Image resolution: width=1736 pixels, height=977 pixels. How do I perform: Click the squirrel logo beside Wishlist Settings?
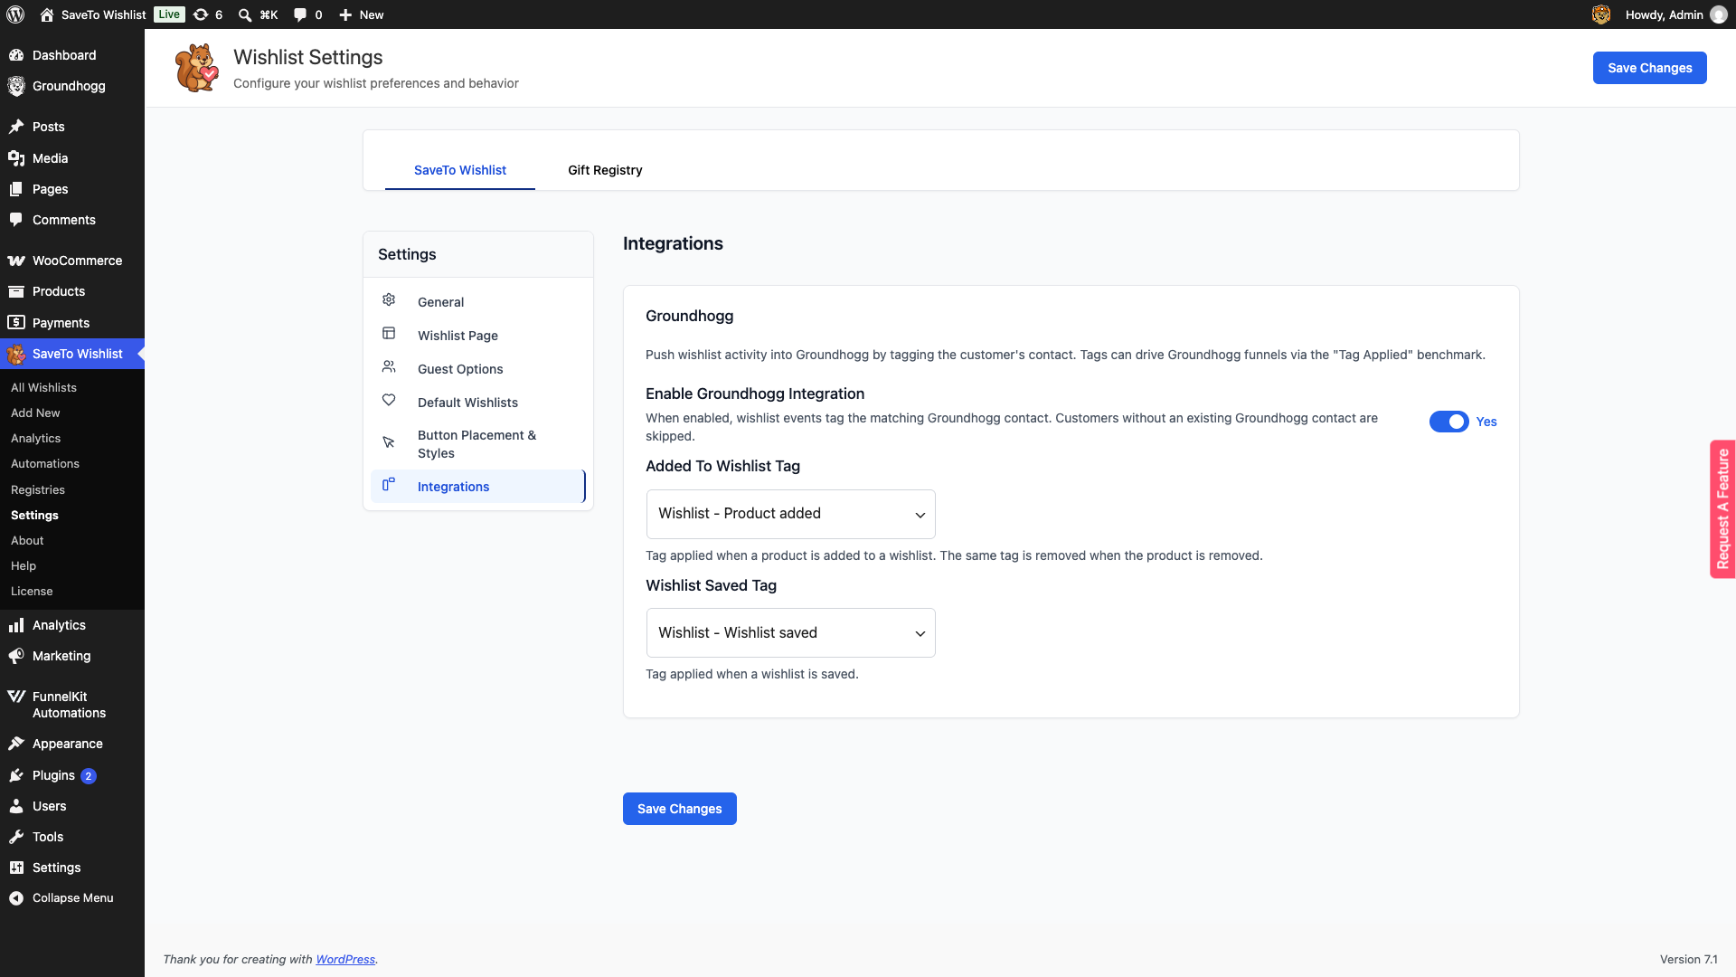(x=196, y=68)
